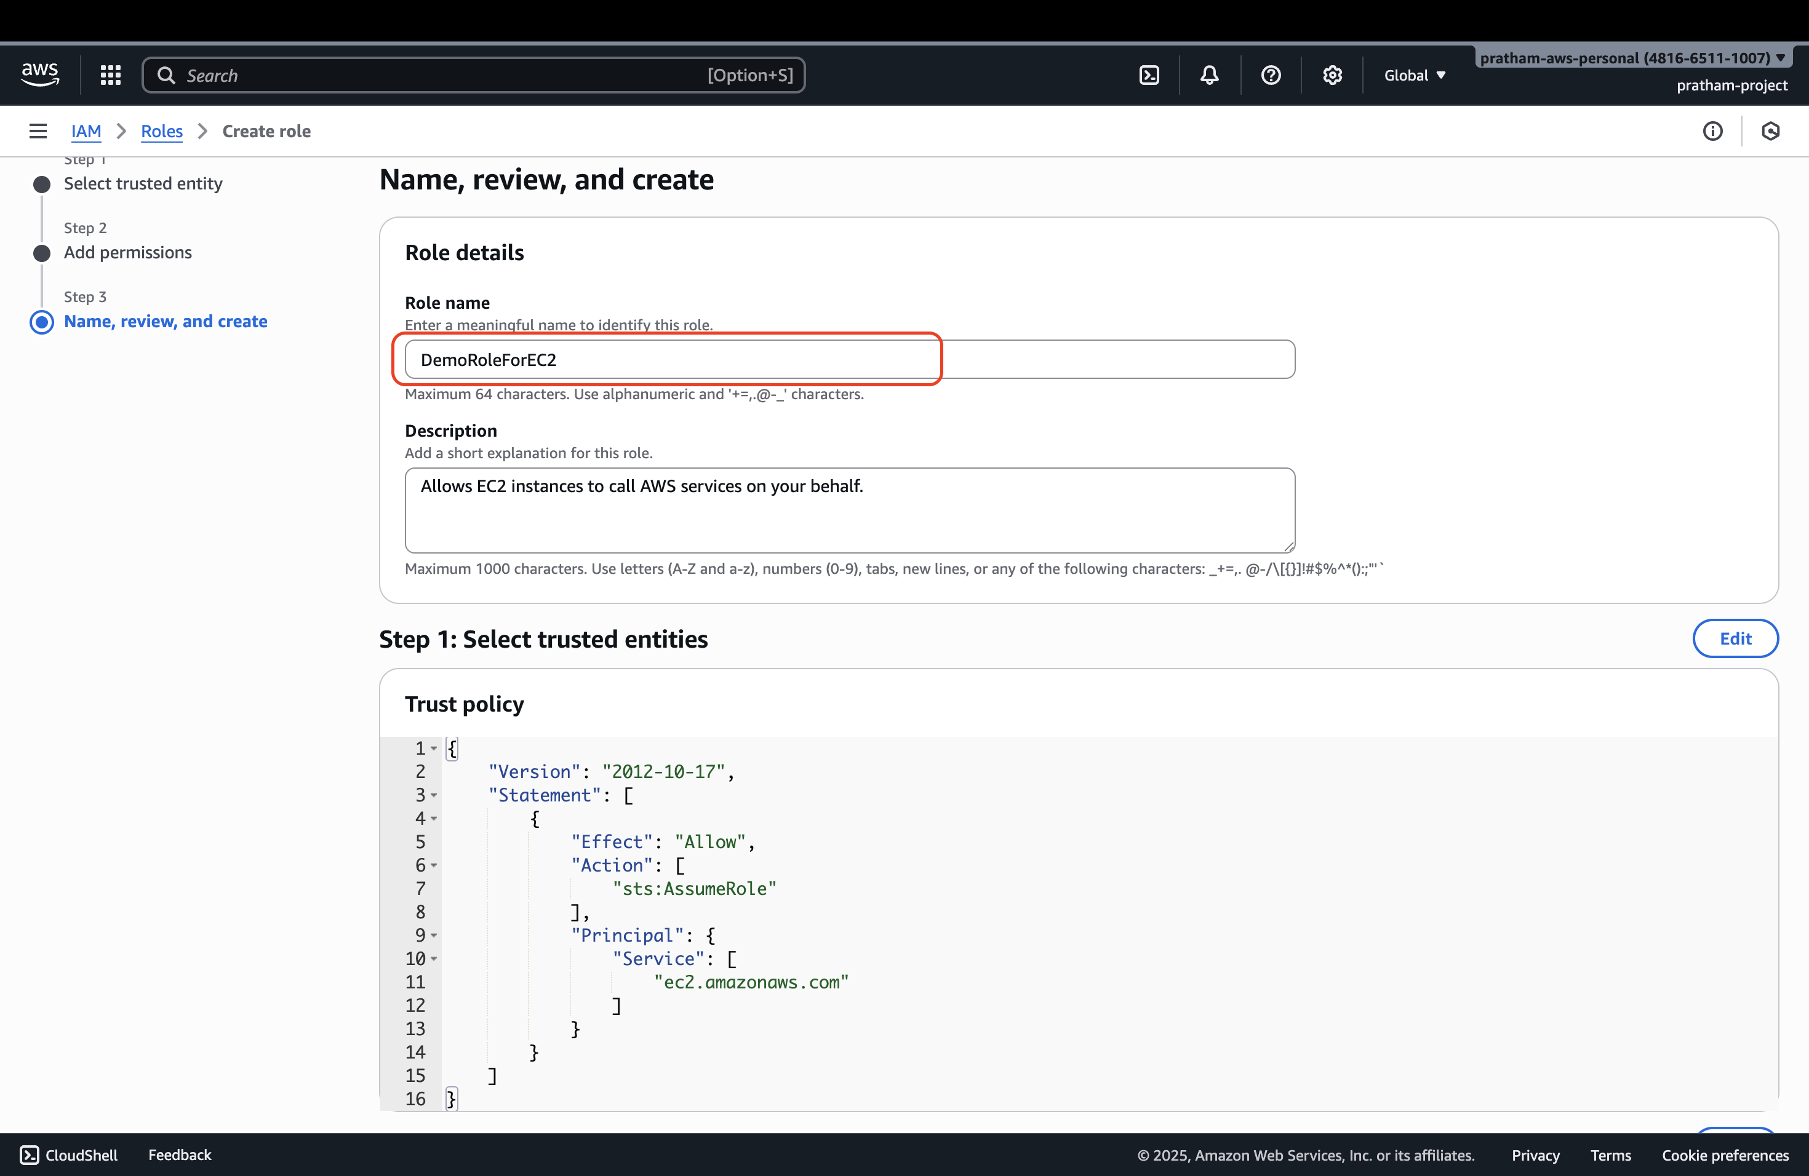Click the hexagon clock icon near the info icon
Viewport: 1809px width, 1176px height.
(x=1770, y=132)
